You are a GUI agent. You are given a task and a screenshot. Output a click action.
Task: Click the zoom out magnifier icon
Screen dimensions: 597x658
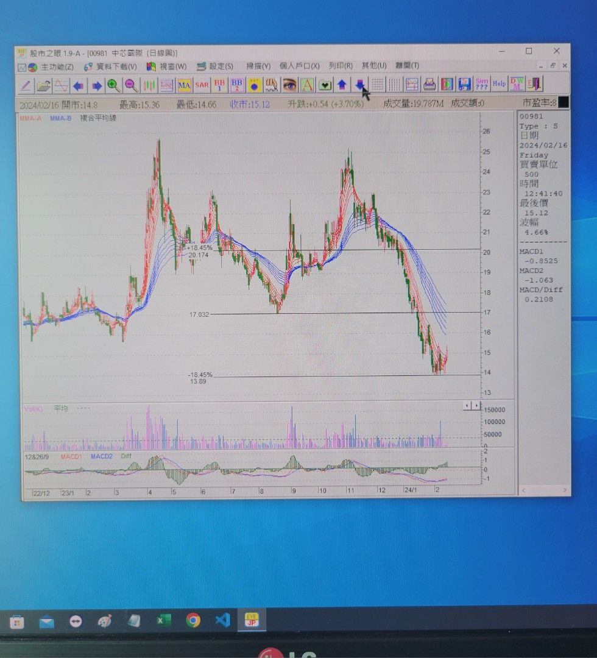[x=132, y=85]
